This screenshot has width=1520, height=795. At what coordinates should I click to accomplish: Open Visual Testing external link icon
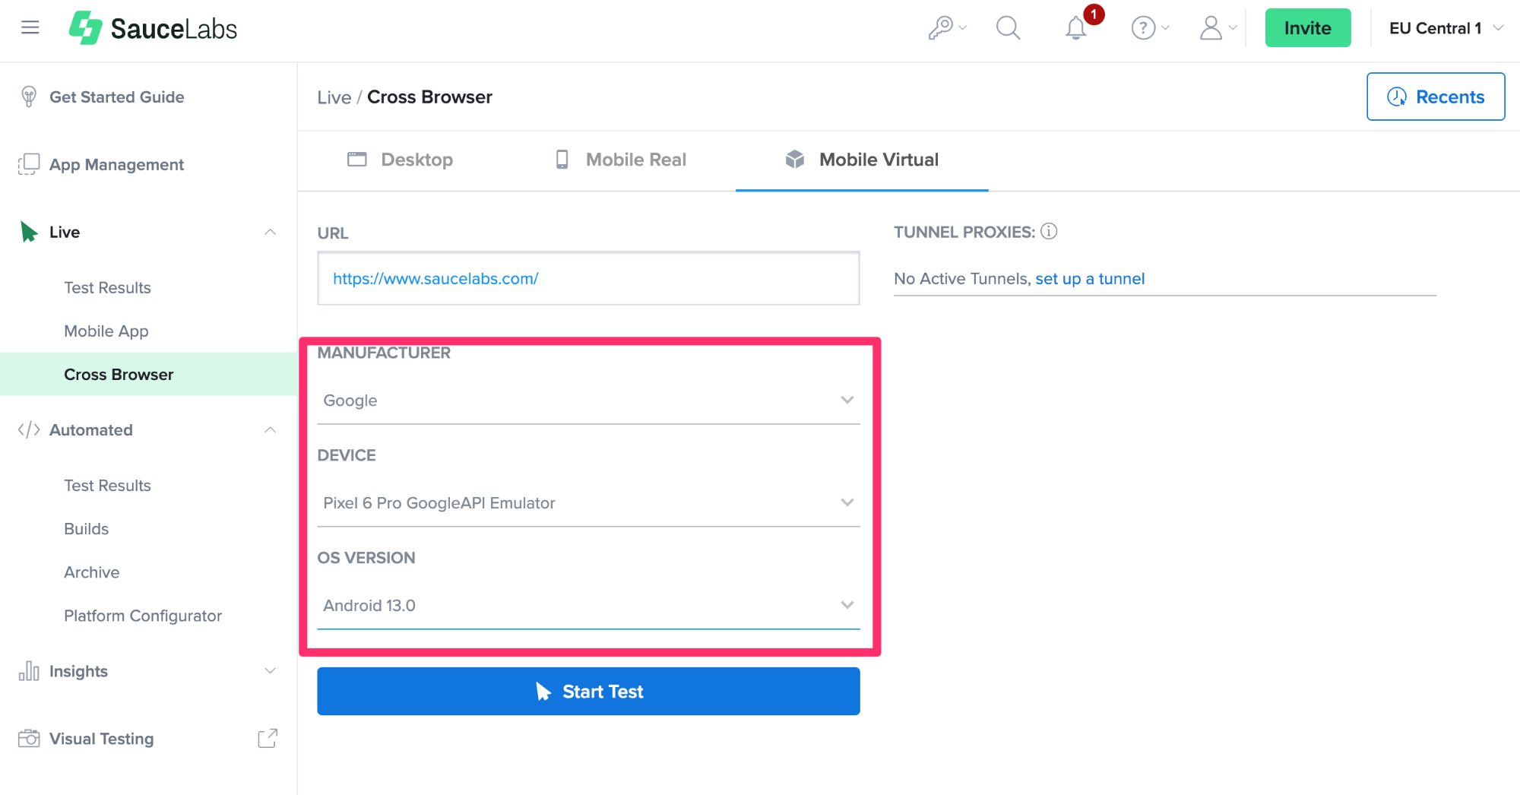(268, 738)
